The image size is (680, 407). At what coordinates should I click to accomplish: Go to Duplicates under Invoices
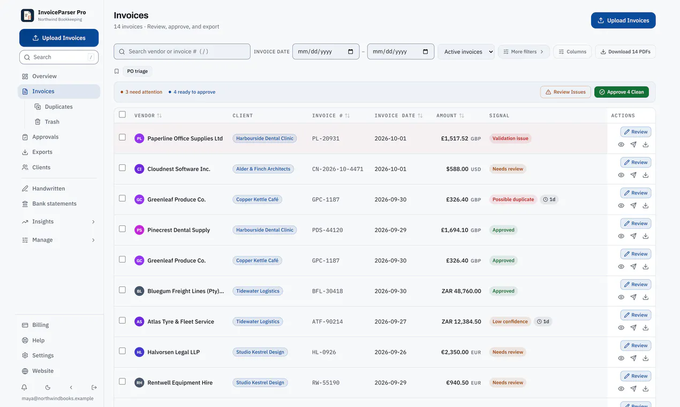tap(65, 107)
